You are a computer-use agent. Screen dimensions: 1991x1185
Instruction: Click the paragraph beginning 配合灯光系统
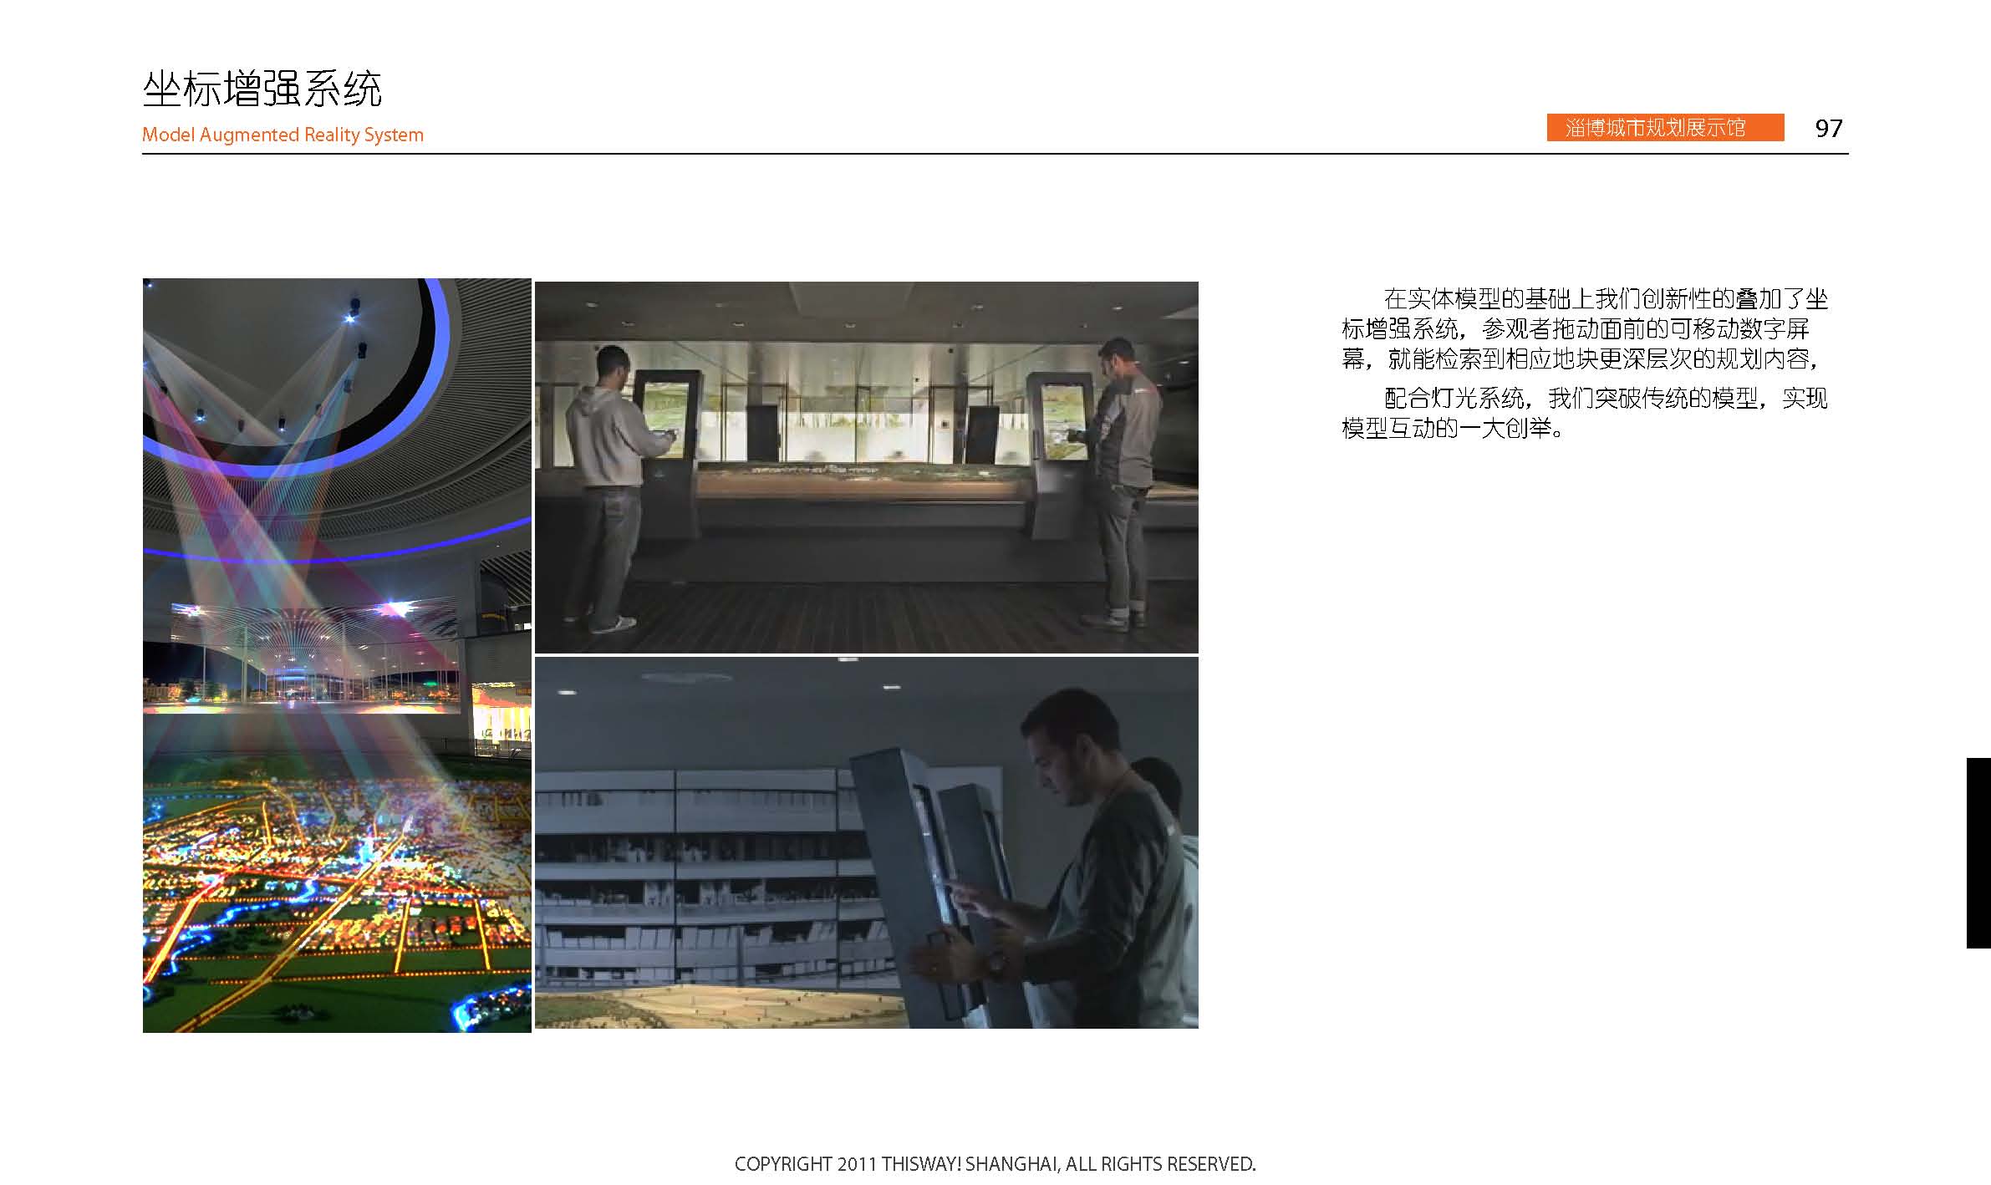click(1585, 413)
